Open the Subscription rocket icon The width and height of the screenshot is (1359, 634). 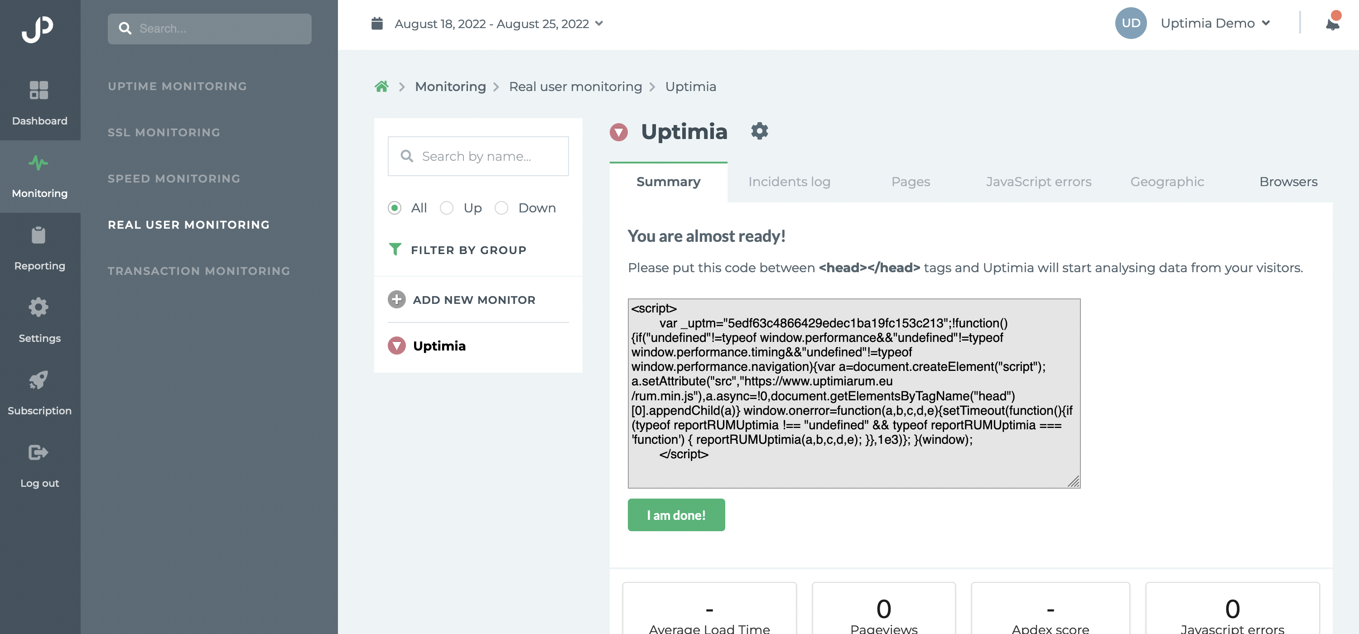39,380
